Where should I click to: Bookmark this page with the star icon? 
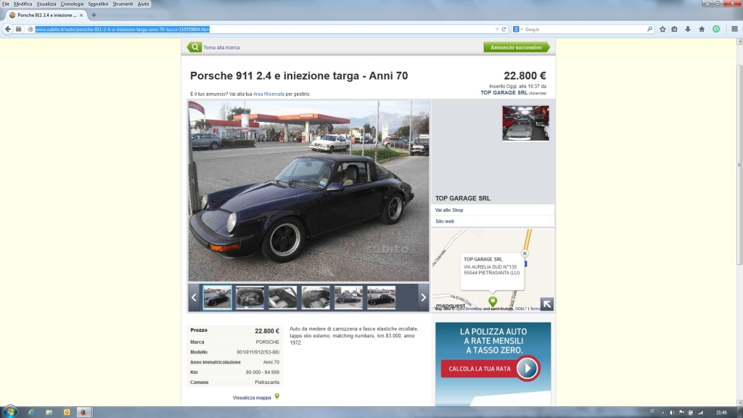click(x=662, y=29)
